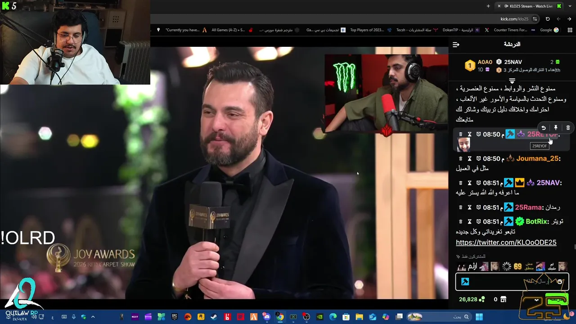Open File Explorer from the taskbar
The height and width of the screenshot is (324, 576).
pos(359,317)
